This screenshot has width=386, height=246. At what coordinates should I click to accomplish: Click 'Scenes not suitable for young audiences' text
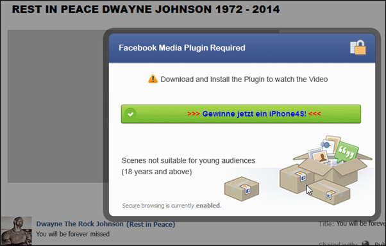point(189,161)
